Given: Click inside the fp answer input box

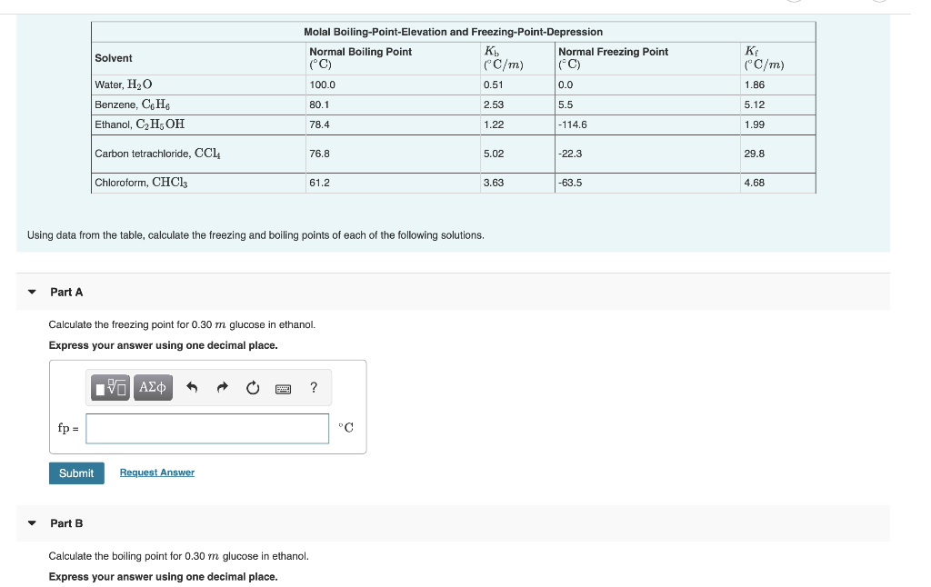Looking at the screenshot, I should point(206,428).
